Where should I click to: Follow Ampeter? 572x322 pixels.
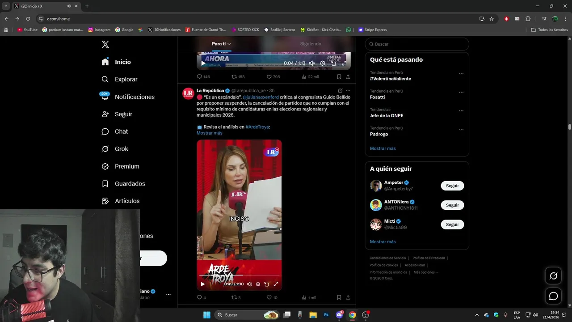[x=452, y=186]
